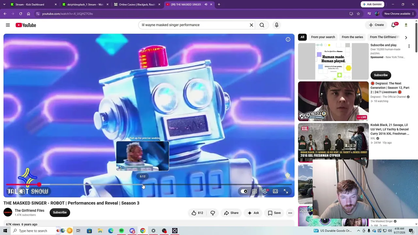Dislike the Masked Singer video

click(213, 213)
